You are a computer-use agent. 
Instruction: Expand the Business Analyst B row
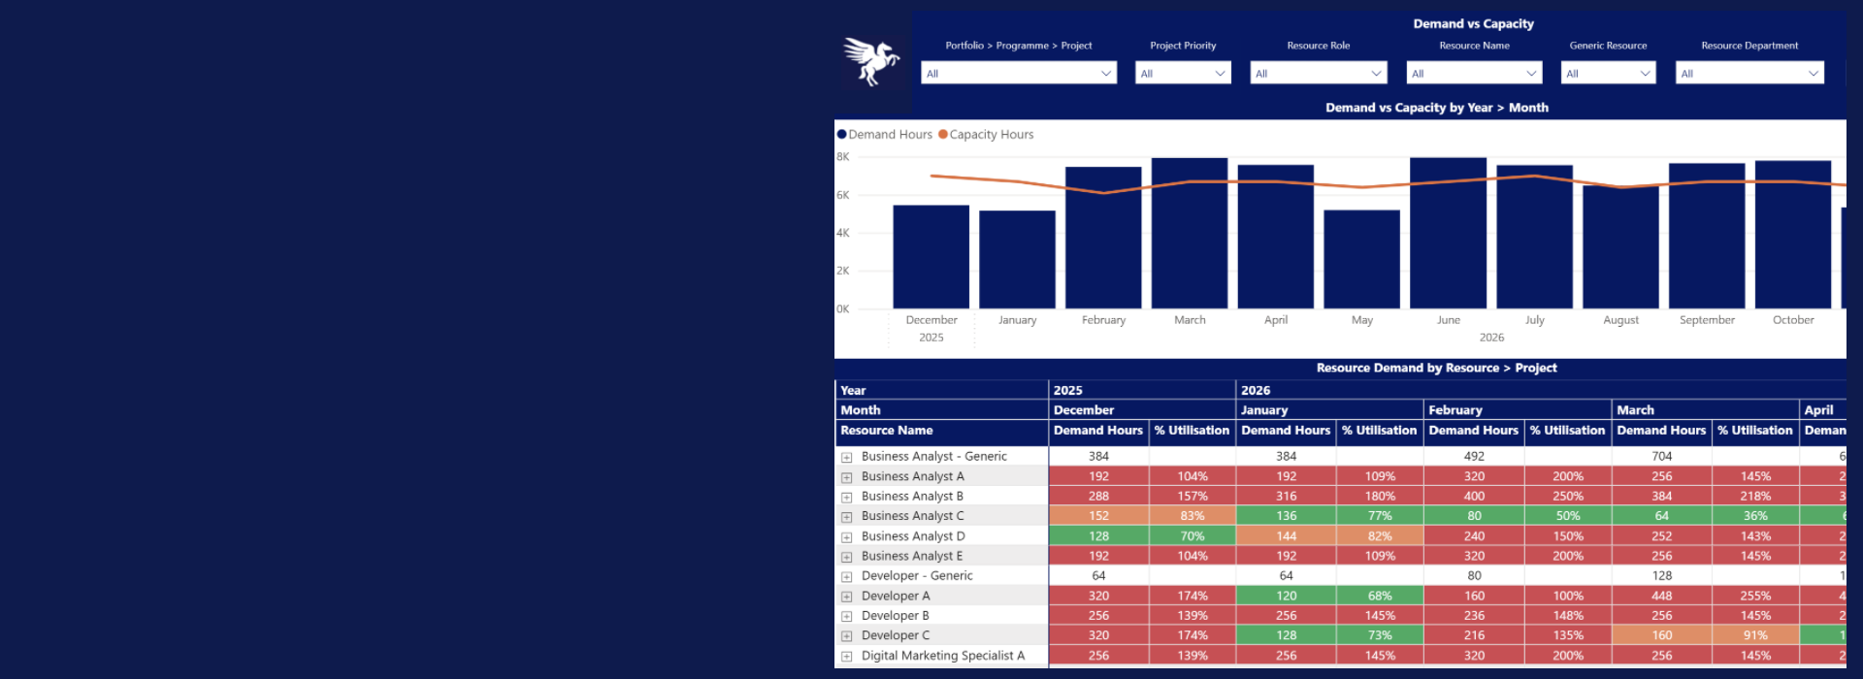pos(846,497)
